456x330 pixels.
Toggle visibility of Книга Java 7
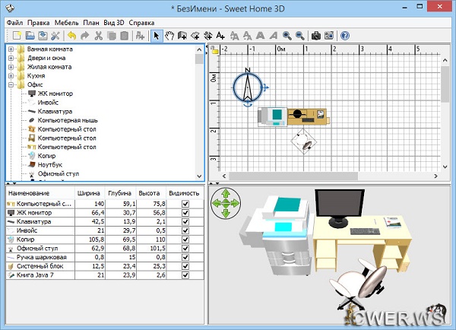point(185,274)
